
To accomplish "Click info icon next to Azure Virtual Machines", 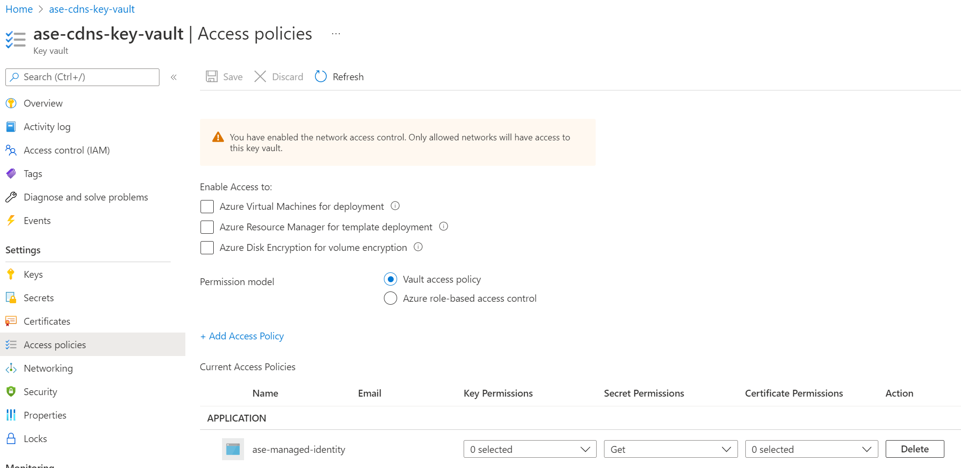I will click(x=395, y=206).
